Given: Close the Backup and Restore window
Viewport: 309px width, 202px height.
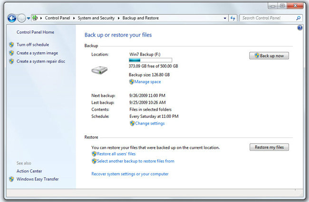Looking at the screenshot, I should pyautogui.click(x=295, y=6).
